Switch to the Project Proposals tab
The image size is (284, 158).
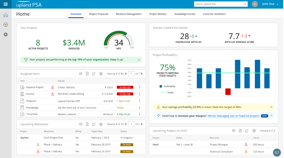[x=99, y=14]
